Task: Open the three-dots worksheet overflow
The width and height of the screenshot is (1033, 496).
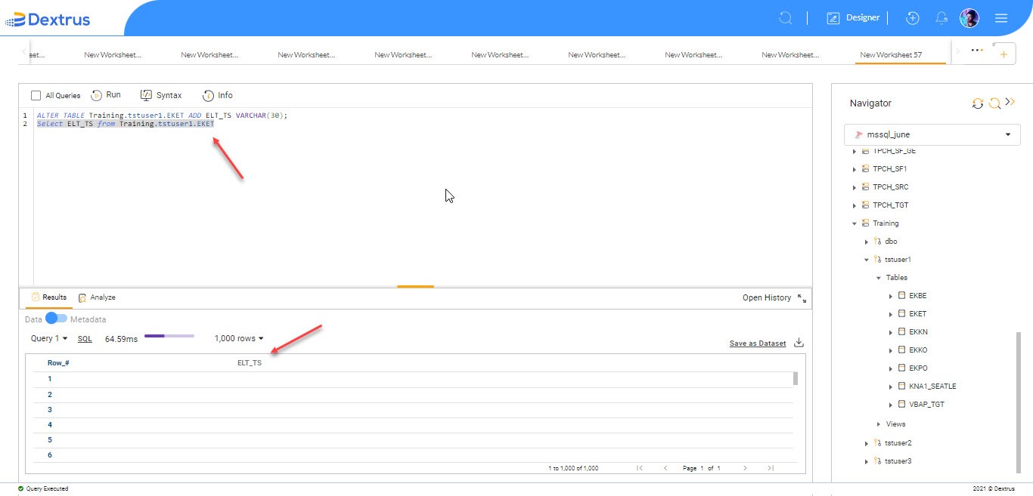Action: (x=977, y=51)
